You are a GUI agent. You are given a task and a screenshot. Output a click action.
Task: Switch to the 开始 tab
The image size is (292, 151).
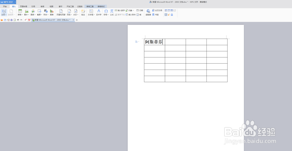click(x=5, y=6)
